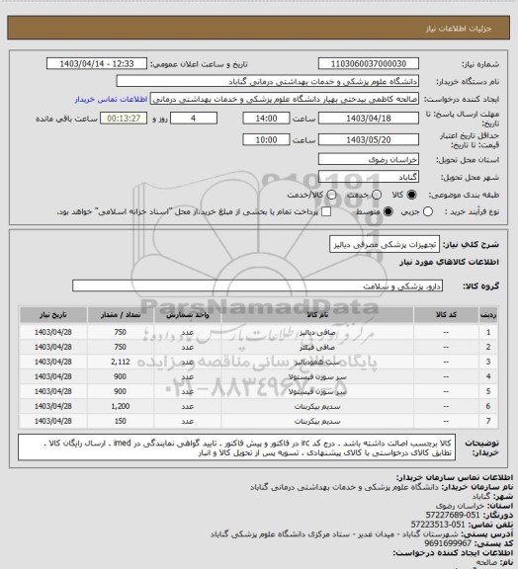518x569 pixels.
Task: Click the price validity date 1403/05/20
Action: [369, 139]
